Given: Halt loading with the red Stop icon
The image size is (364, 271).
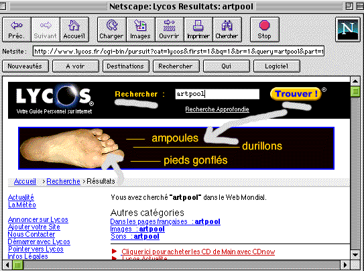Looking at the screenshot, I should tap(264, 30).
